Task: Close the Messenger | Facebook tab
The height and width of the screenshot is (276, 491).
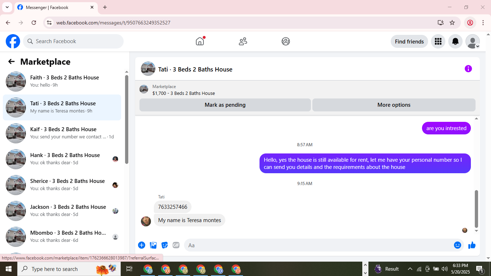Action: tap(92, 7)
